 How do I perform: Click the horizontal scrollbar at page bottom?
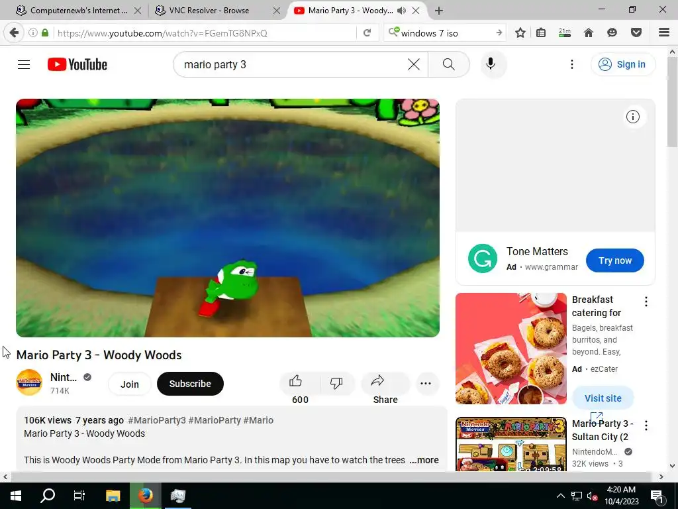point(331,477)
